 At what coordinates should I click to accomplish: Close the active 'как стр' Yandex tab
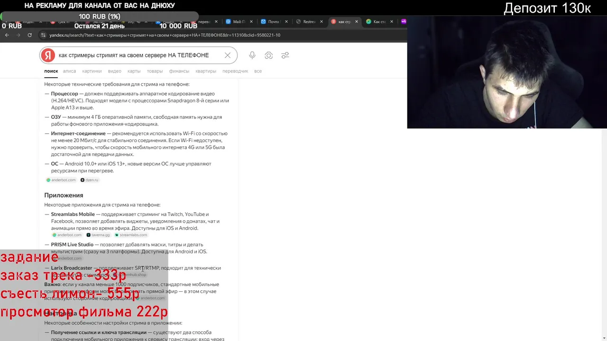pos(357,22)
